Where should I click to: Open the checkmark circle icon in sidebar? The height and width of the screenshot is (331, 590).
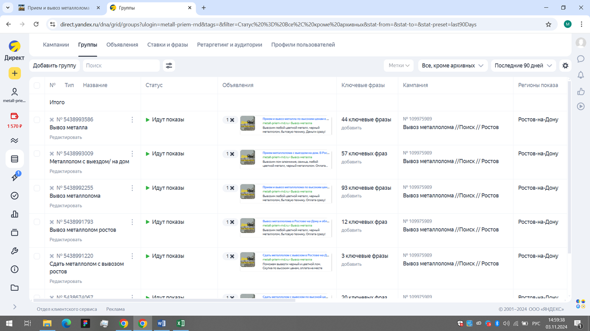14,196
